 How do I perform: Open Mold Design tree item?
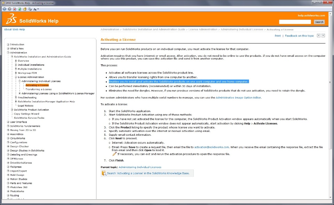click(17, 175)
